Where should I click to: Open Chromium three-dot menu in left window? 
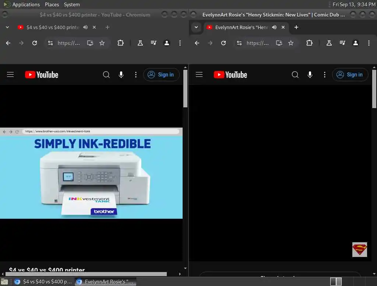tap(180, 43)
